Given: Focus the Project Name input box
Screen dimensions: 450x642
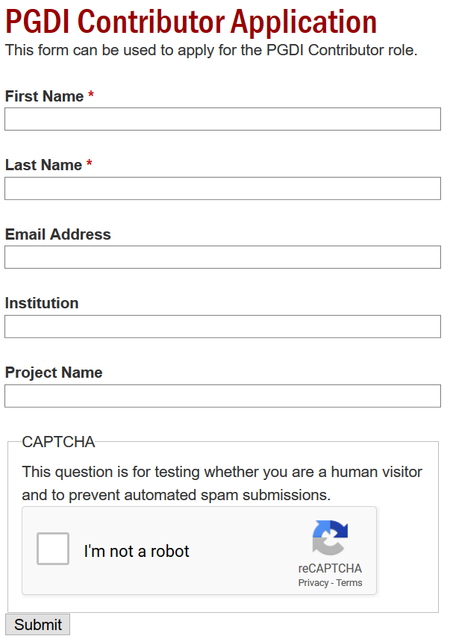Looking at the screenshot, I should coord(222,396).
